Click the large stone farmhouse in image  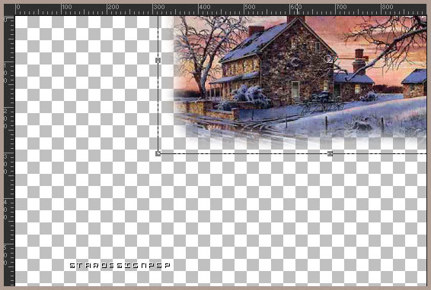[x=278, y=63]
